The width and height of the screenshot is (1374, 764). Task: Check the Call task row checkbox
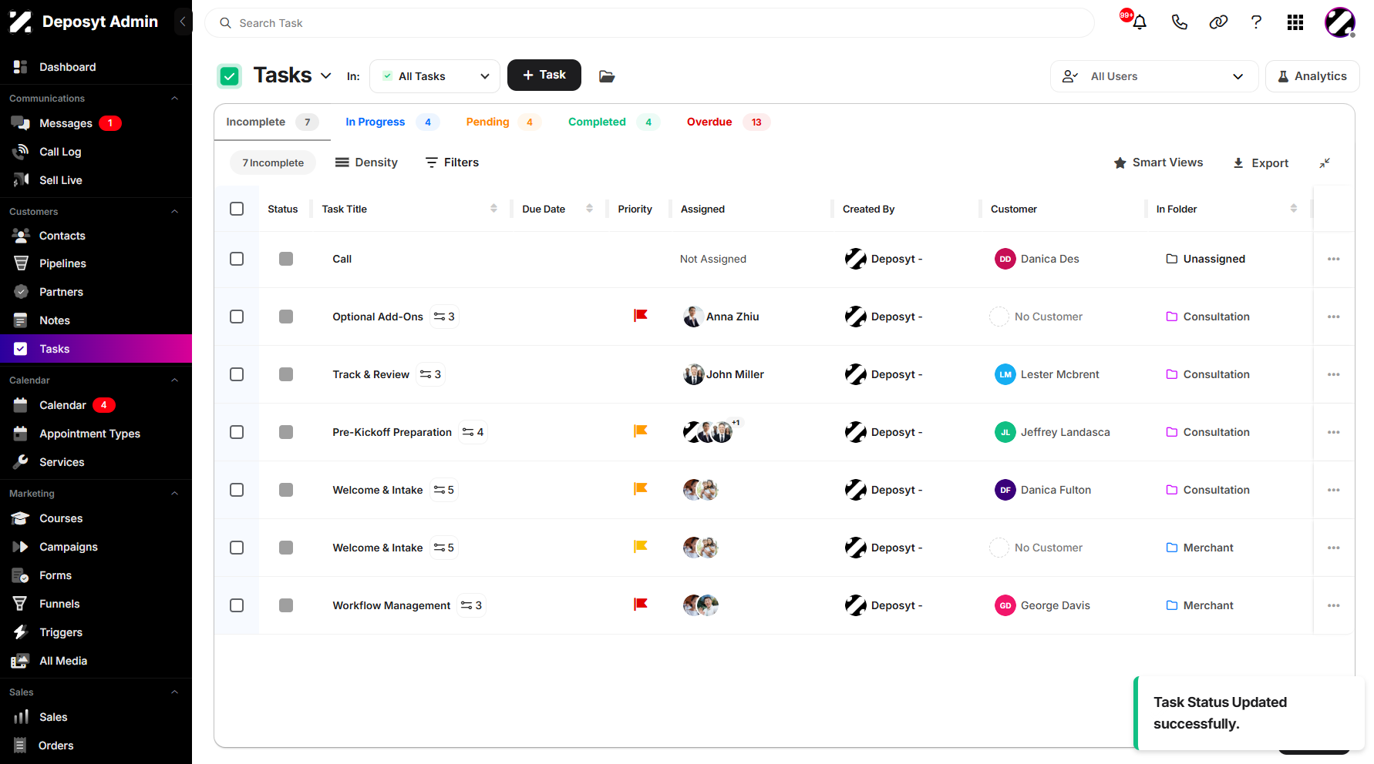[x=237, y=259]
